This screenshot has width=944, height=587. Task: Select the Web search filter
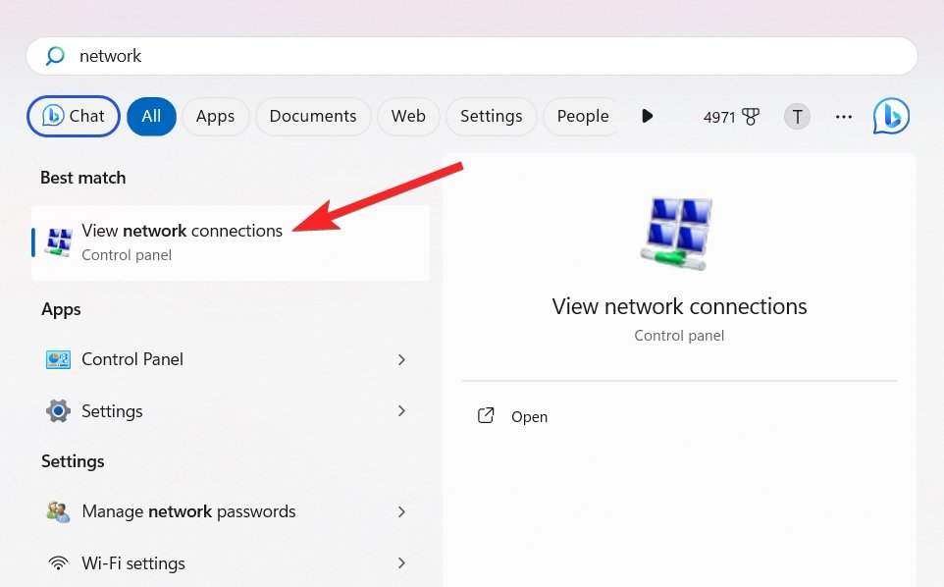pos(408,116)
